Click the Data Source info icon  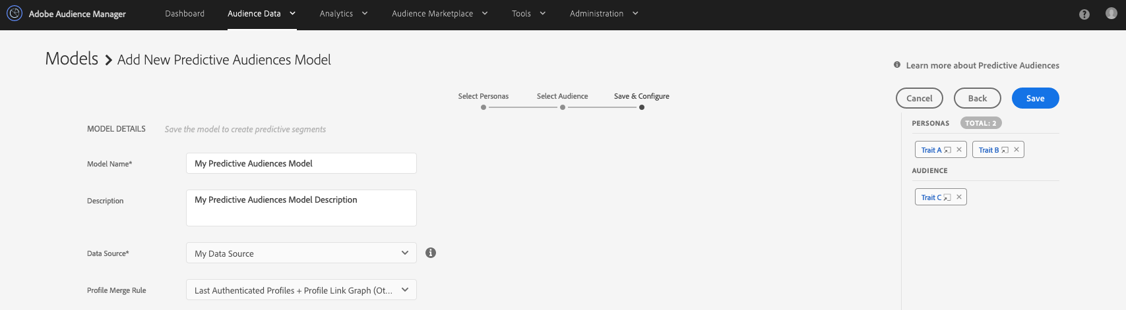point(431,253)
